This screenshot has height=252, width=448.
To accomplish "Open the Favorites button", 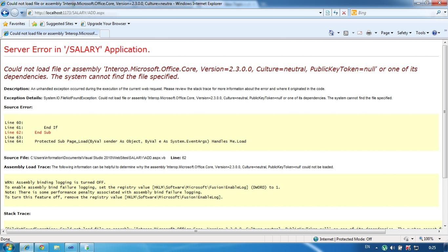I will pyautogui.click(x=14, y=24).
